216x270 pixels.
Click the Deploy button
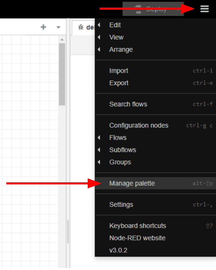[x=153, y=9]
